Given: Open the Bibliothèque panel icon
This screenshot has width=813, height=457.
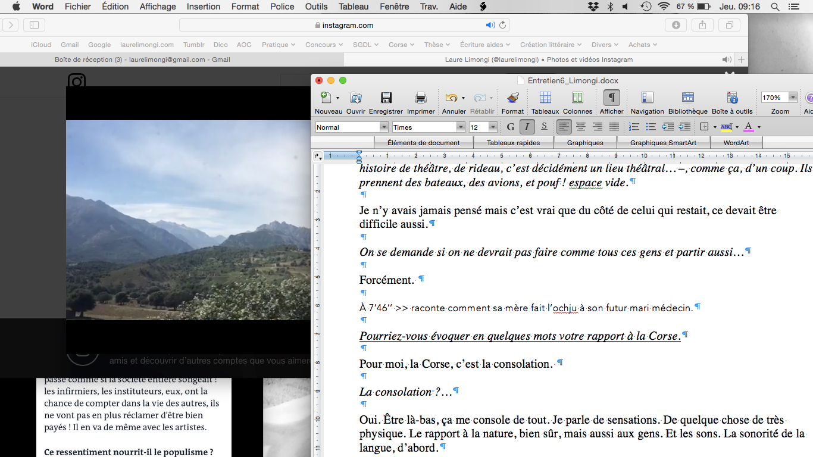Looking at the screenshot, I should pyautogui.click(x=687, y=98).
